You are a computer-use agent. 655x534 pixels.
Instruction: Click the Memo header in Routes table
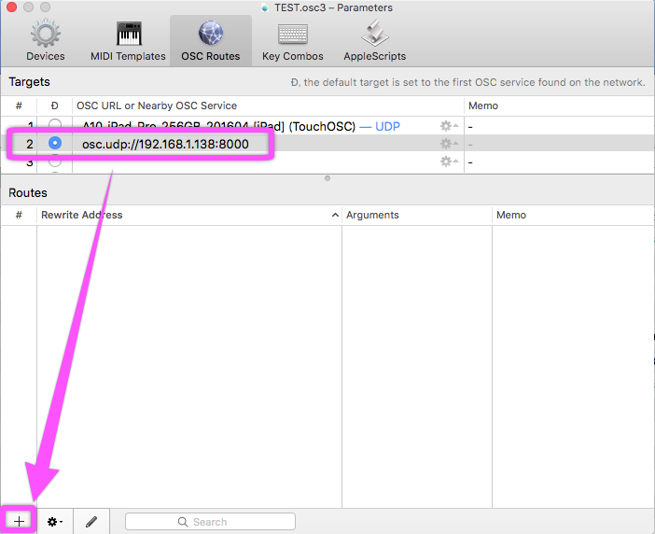(x=571, y=215)
